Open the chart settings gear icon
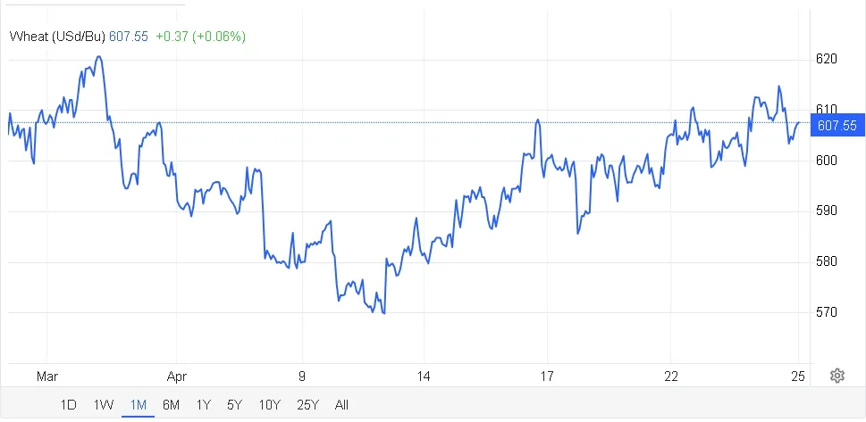This screenshot has width=866, height=422. [x=837, y=376]
